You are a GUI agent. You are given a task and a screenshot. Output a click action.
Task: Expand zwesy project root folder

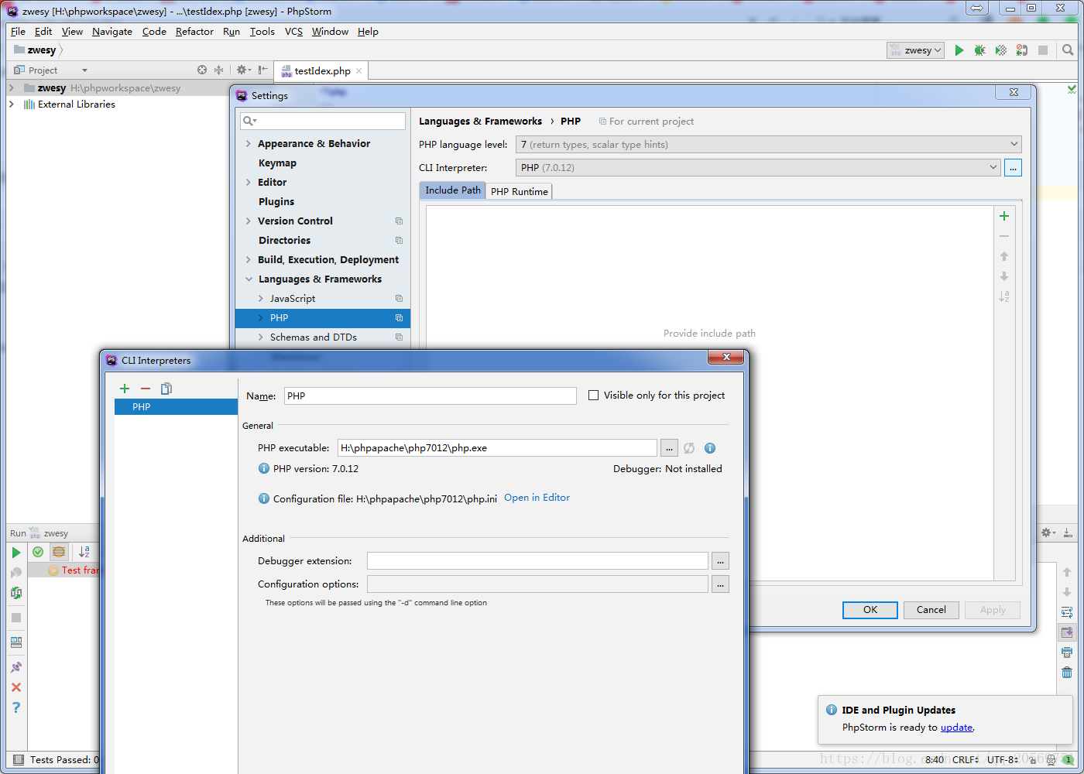click(x=12, y=88)
